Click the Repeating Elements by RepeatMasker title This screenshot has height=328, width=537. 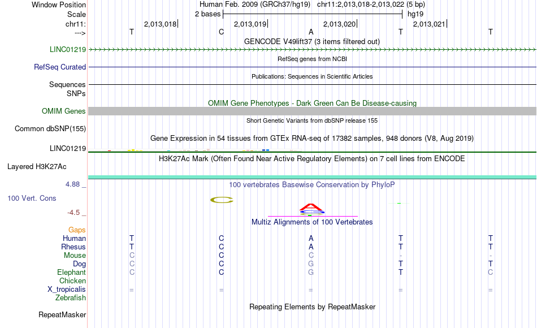coord(312,307)
